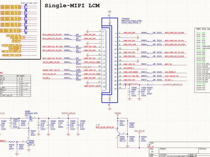Select capacitor C5006 symbol
The width and height of the screenshot is (210, 157).
(x=78, y=125)
